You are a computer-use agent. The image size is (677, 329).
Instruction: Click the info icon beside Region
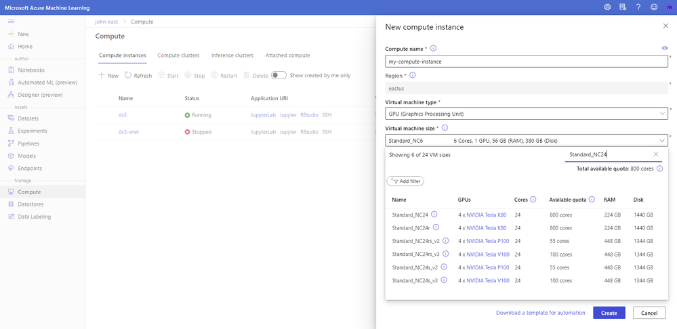tap(412, 75)
